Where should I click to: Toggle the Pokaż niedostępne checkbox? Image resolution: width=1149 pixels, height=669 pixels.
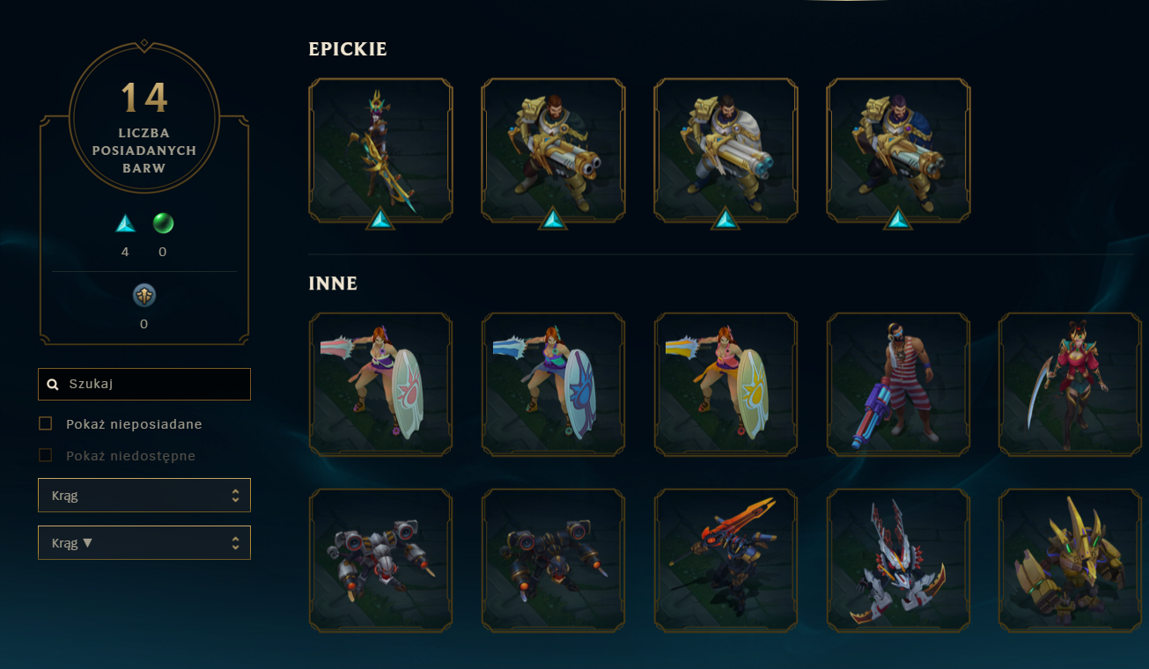pyautogui.click(x=46, y=455)
